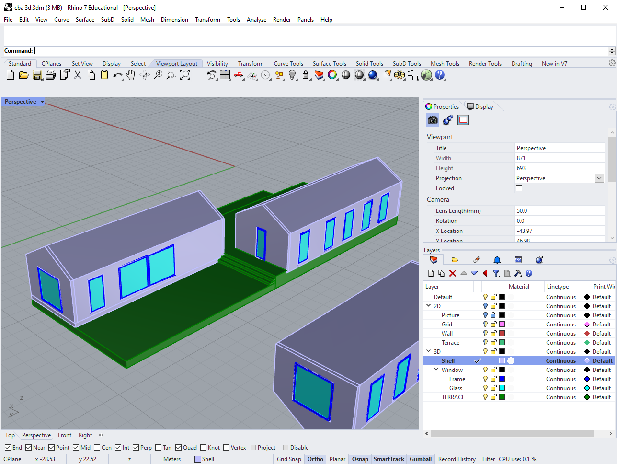Open the Perspective viewport title dropdown arrow
617x464 pixels.
click(x=42, y=102)
